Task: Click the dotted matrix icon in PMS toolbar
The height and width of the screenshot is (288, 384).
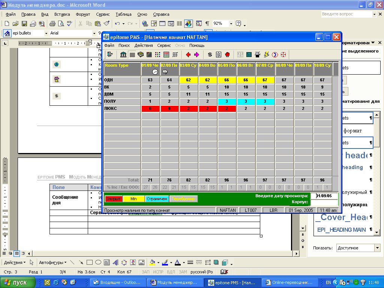Action: (175, 55)
